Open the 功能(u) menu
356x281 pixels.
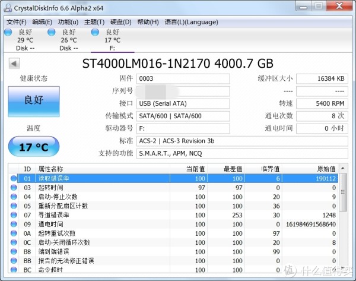tap(68, 22)
